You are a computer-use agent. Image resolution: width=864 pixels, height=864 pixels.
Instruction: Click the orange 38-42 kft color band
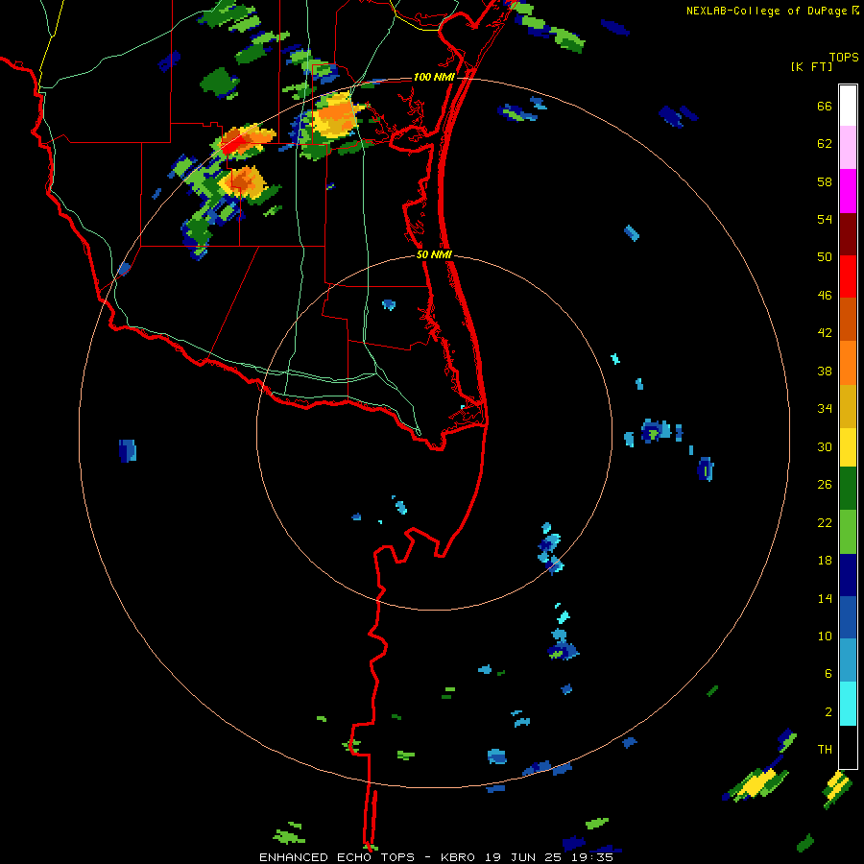(848, 363)
